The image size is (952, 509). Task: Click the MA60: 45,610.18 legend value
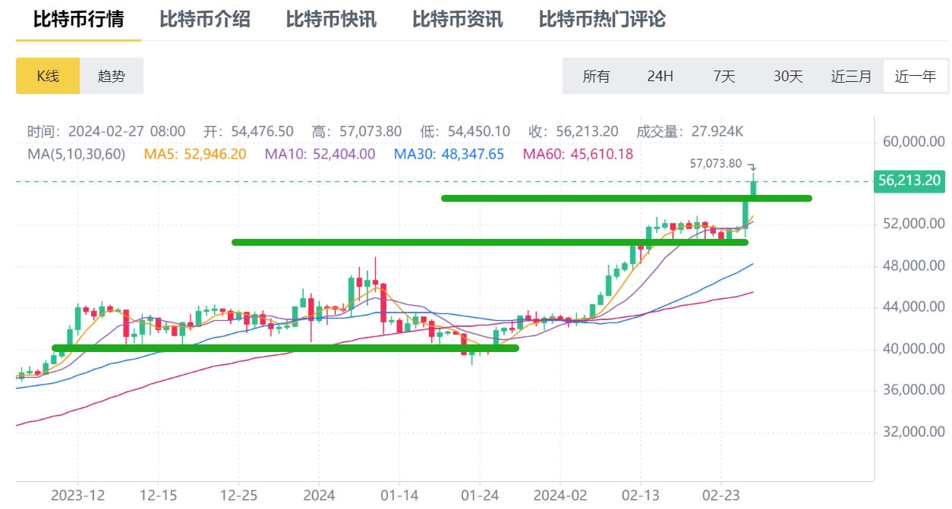[x=578, y=154]
